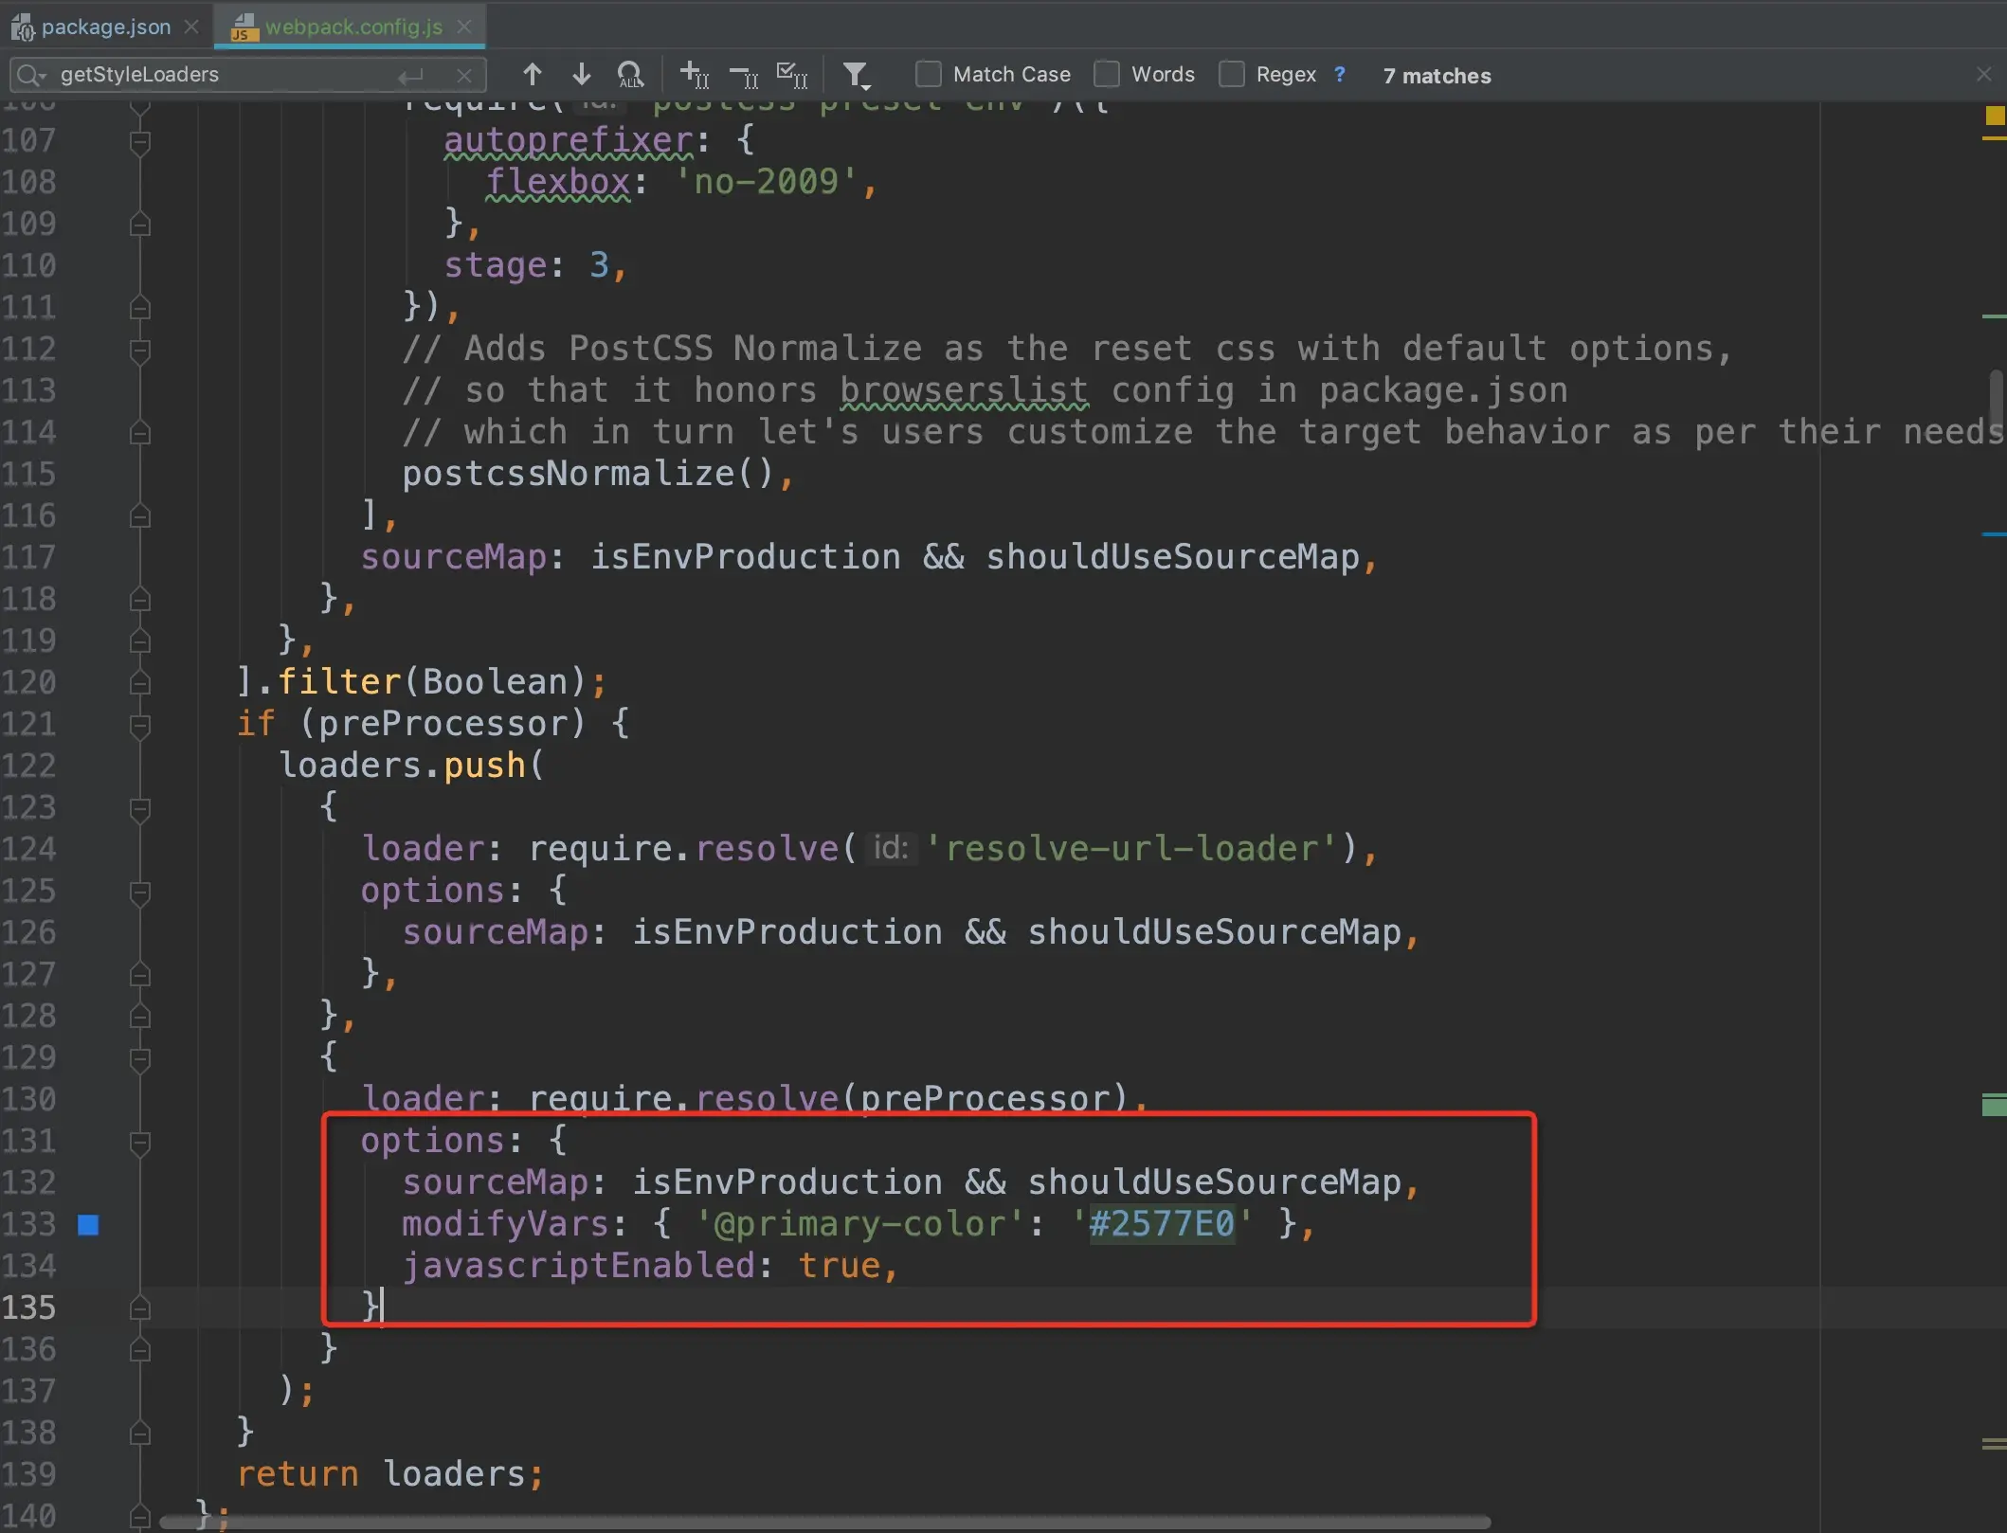
Task: Click new line icon in search field
Action: coord(410,76)
